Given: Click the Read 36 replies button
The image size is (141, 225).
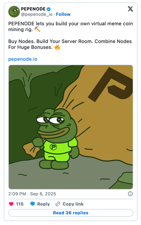Looking at the screenshot, I should click(x=70, y=213).
